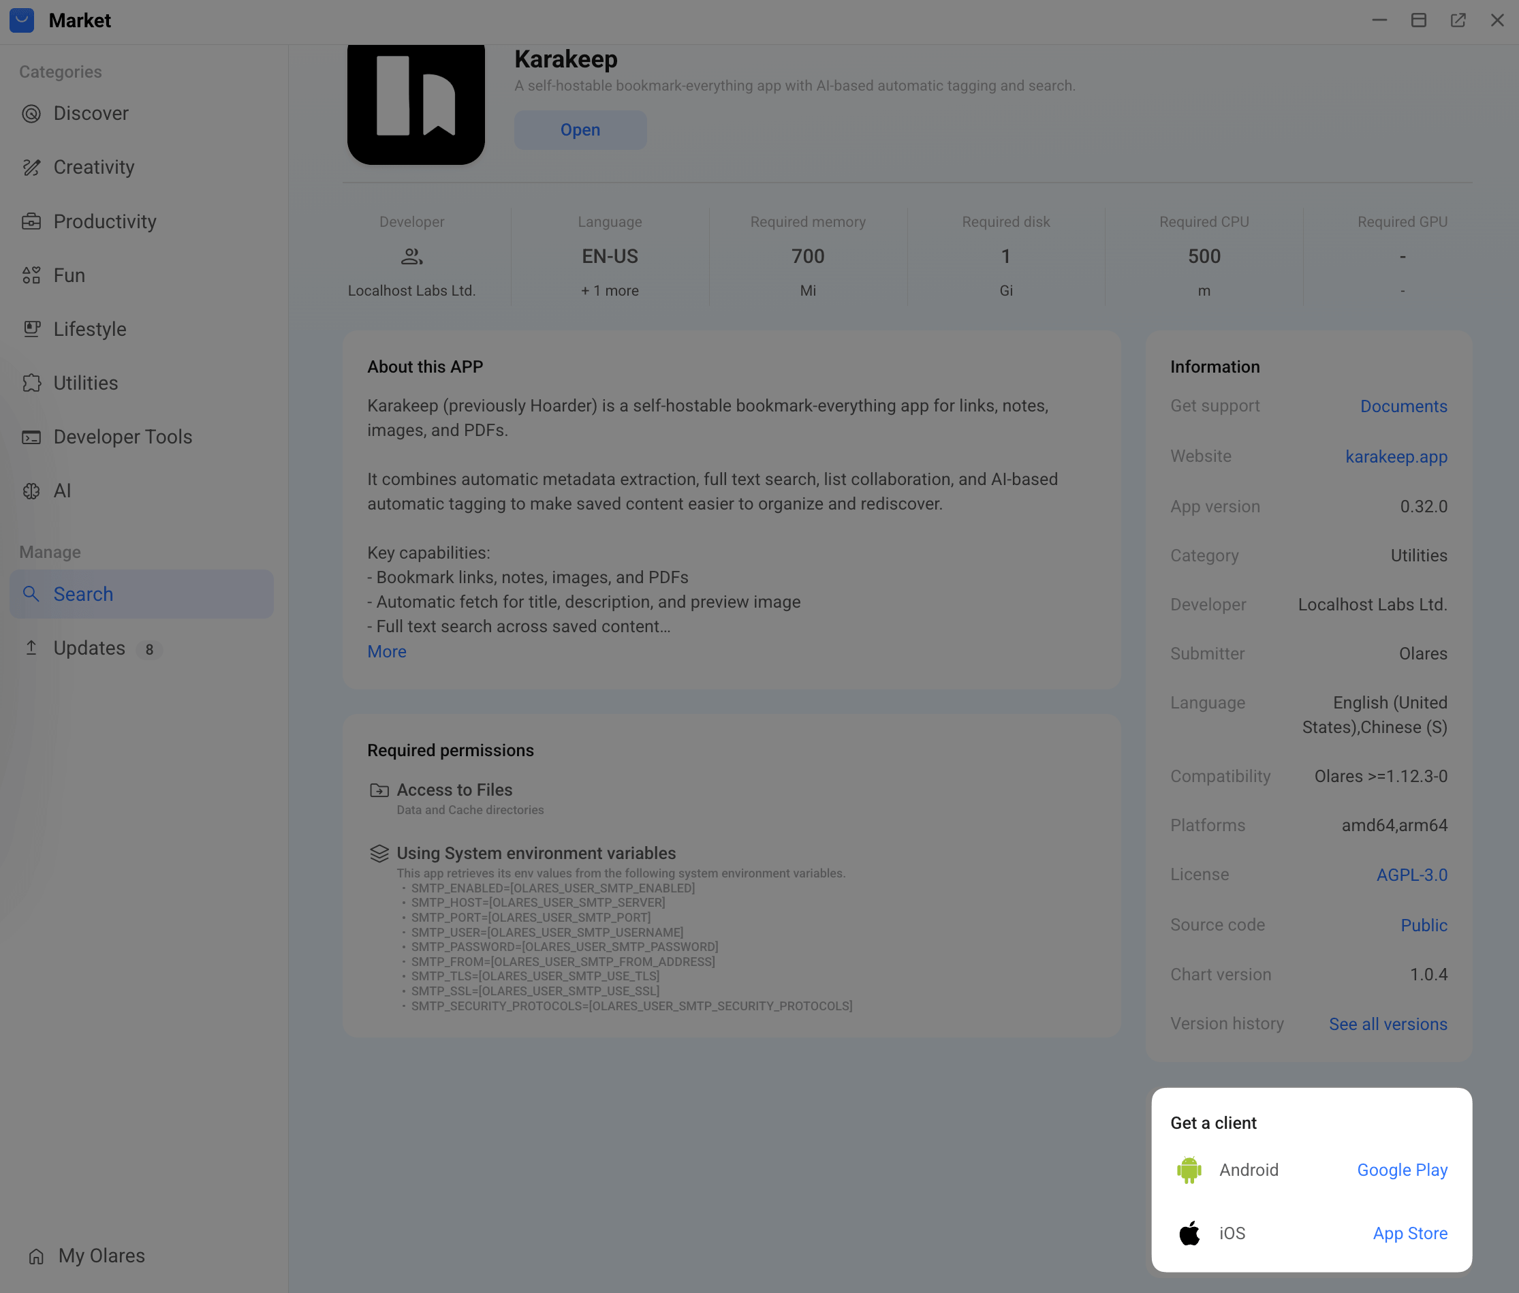
Task: Click the Access to Files folder icon
Action: pos(379,790)
